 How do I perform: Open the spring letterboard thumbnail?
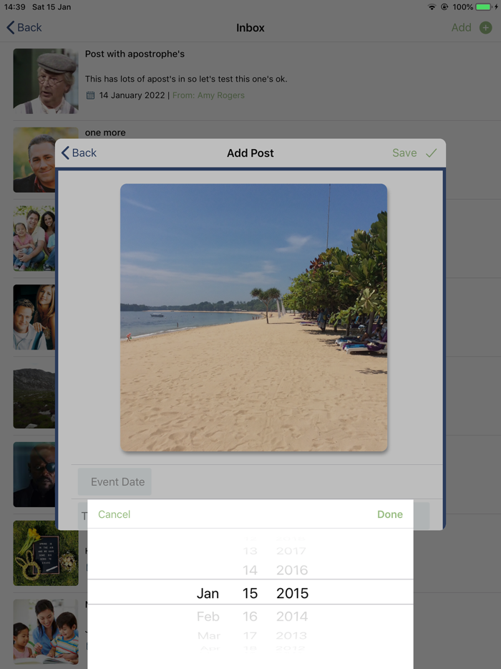[x=46, y=553]
